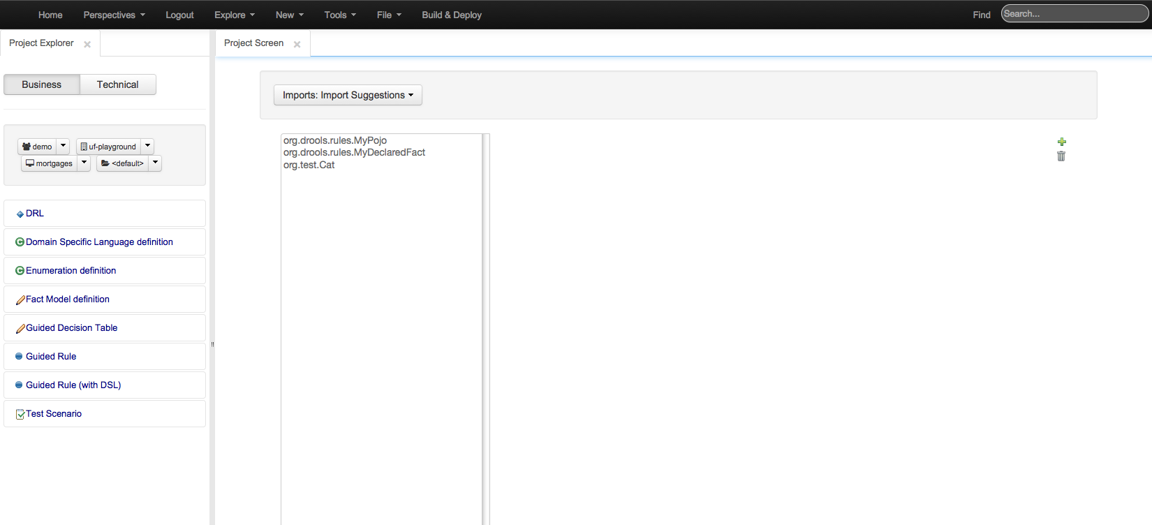Open the Perspectives menu
Image resolution: width=1152 pixels, height=525 pixels.
click(114, 15)
